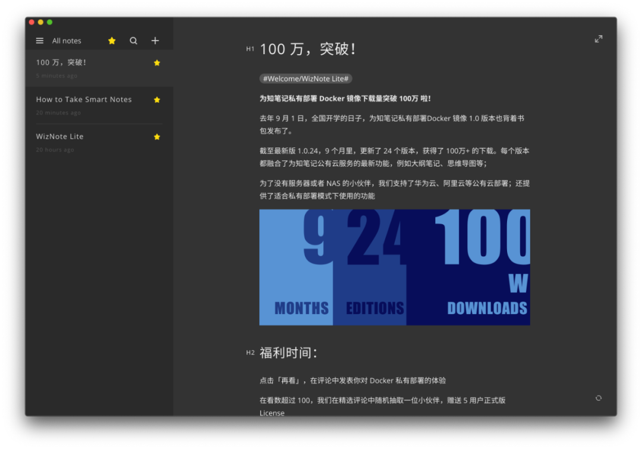Maximize the window with green button

pyautogui.click(x=49, y=22)
